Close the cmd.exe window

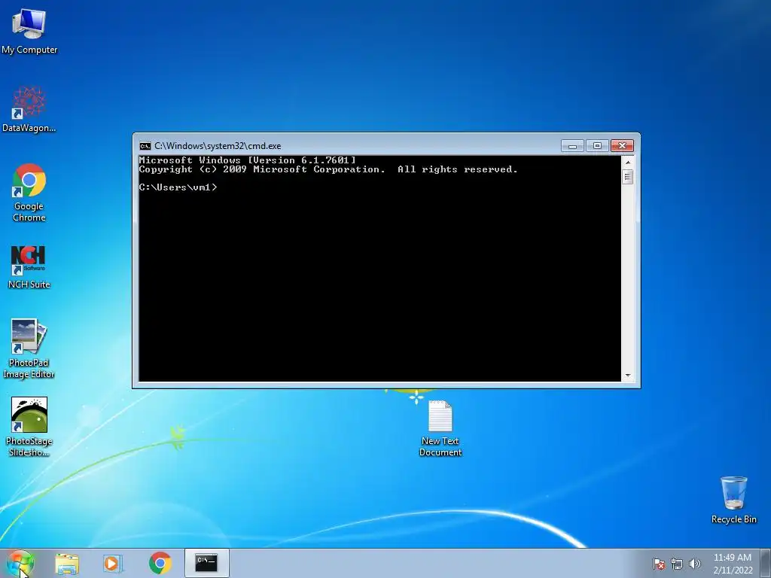coord(622,146)
